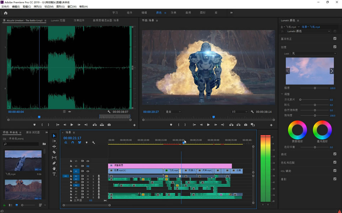Open Lumetri 颜色 panel menu

pos(298,21)
